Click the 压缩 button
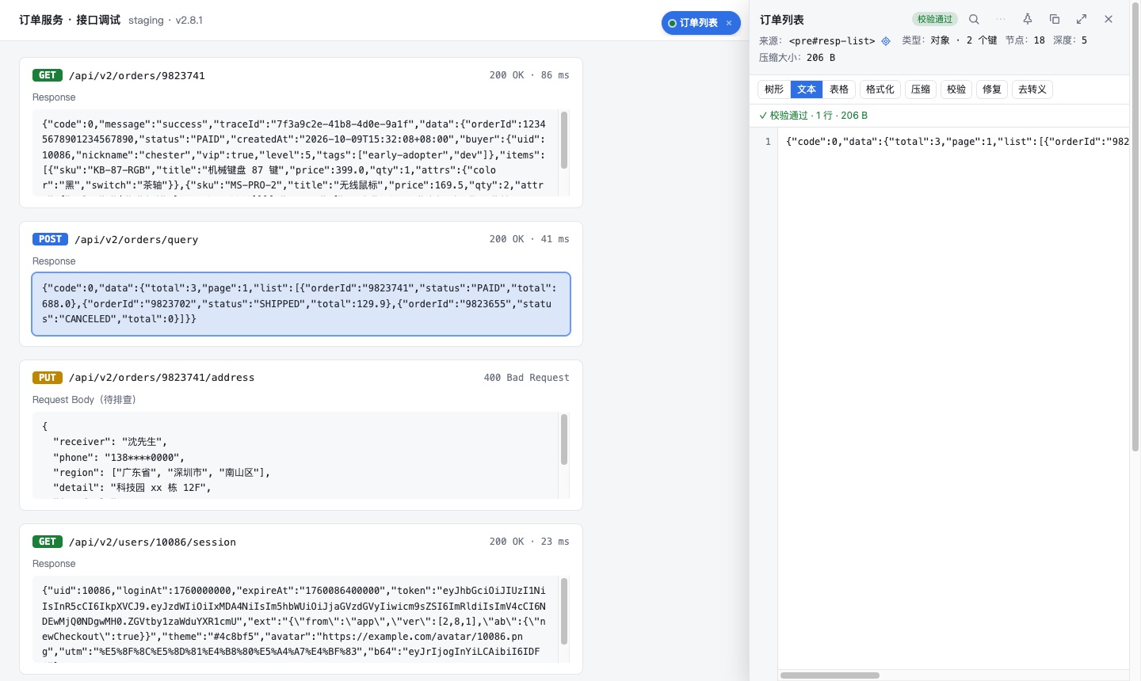This screenshot has height=681, width=1141. click(x=921, y=89)
